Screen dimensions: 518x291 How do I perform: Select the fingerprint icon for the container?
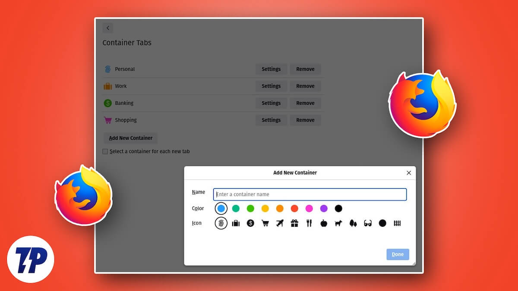tap(221, 223)
